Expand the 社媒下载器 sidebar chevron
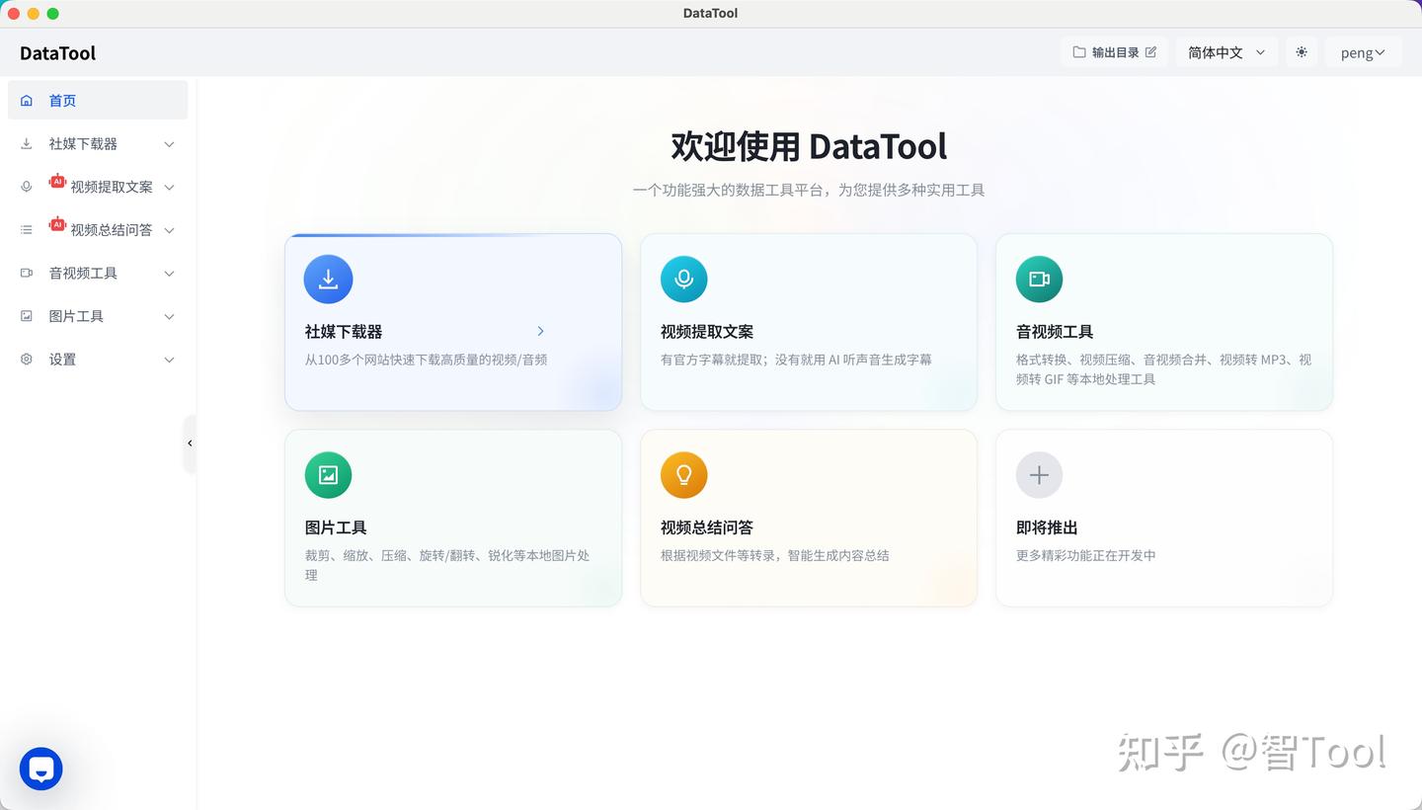This screenshot has width=1422, height=810. point(169,144)
